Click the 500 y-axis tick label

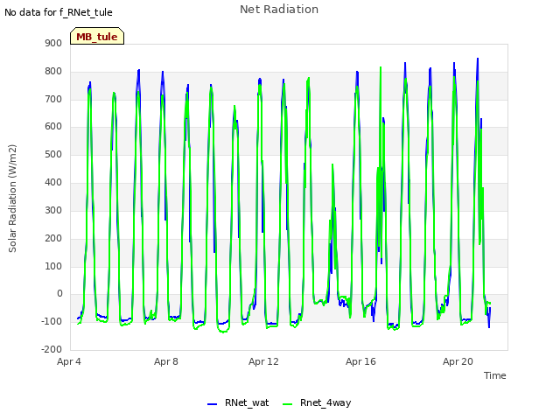pos(53,154)
